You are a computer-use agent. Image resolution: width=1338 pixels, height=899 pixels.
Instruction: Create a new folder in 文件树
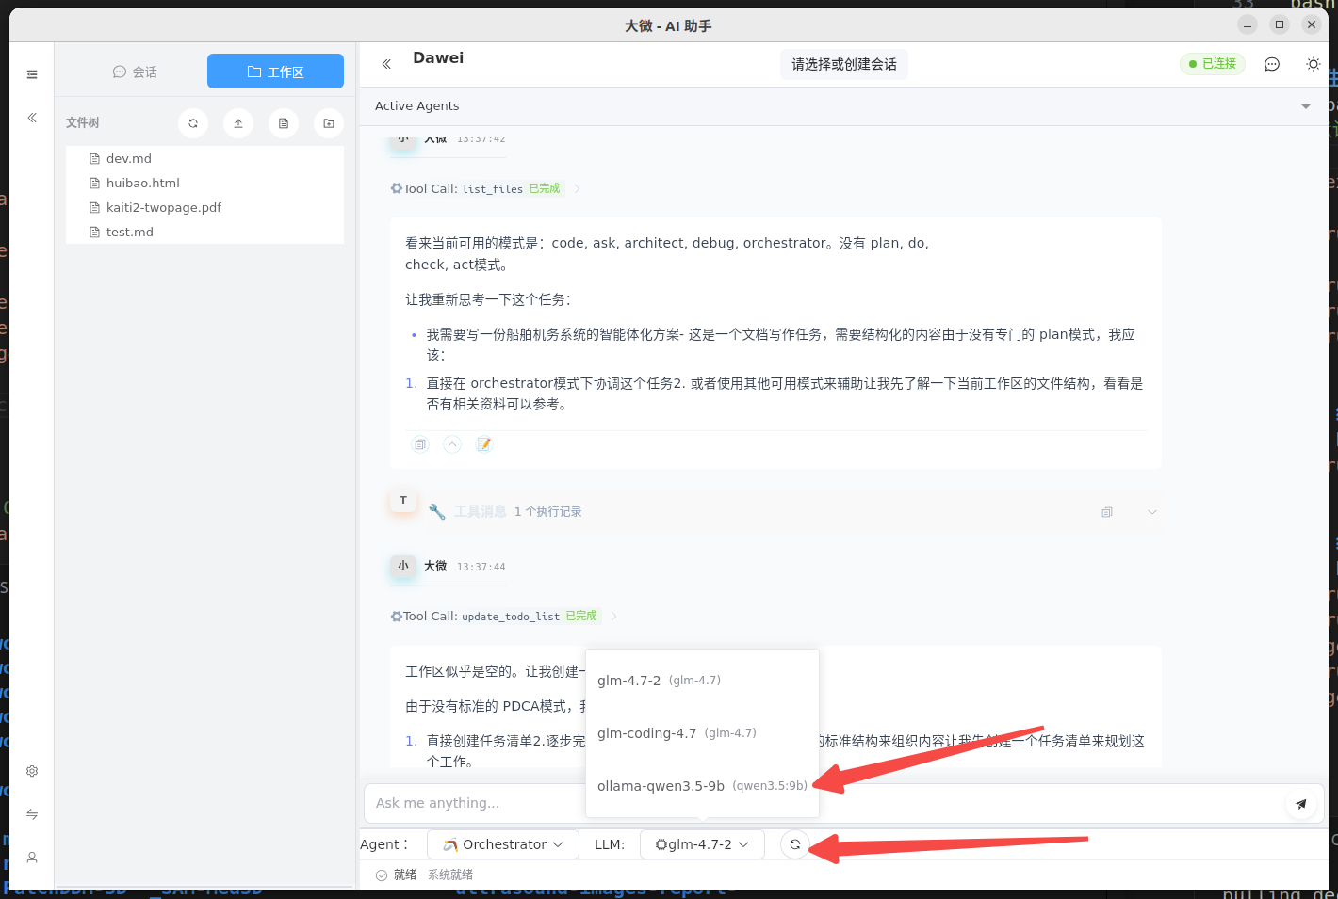pyautogui.click(x=328, y=122)
